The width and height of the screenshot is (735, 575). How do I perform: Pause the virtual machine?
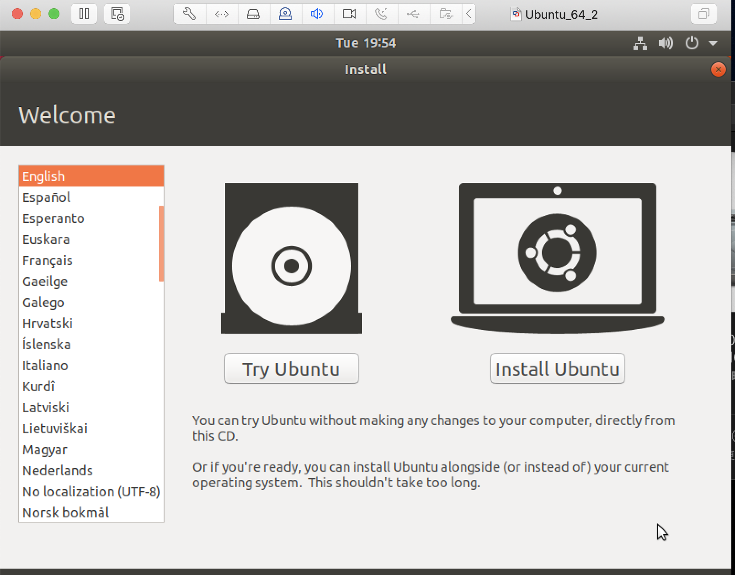84,14
